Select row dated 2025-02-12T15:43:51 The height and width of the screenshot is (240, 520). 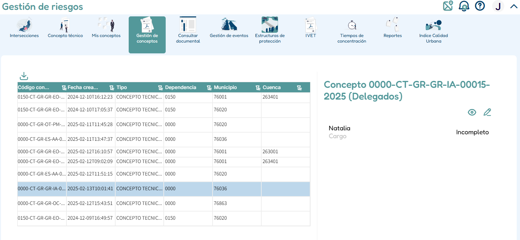tap(164, 204)
